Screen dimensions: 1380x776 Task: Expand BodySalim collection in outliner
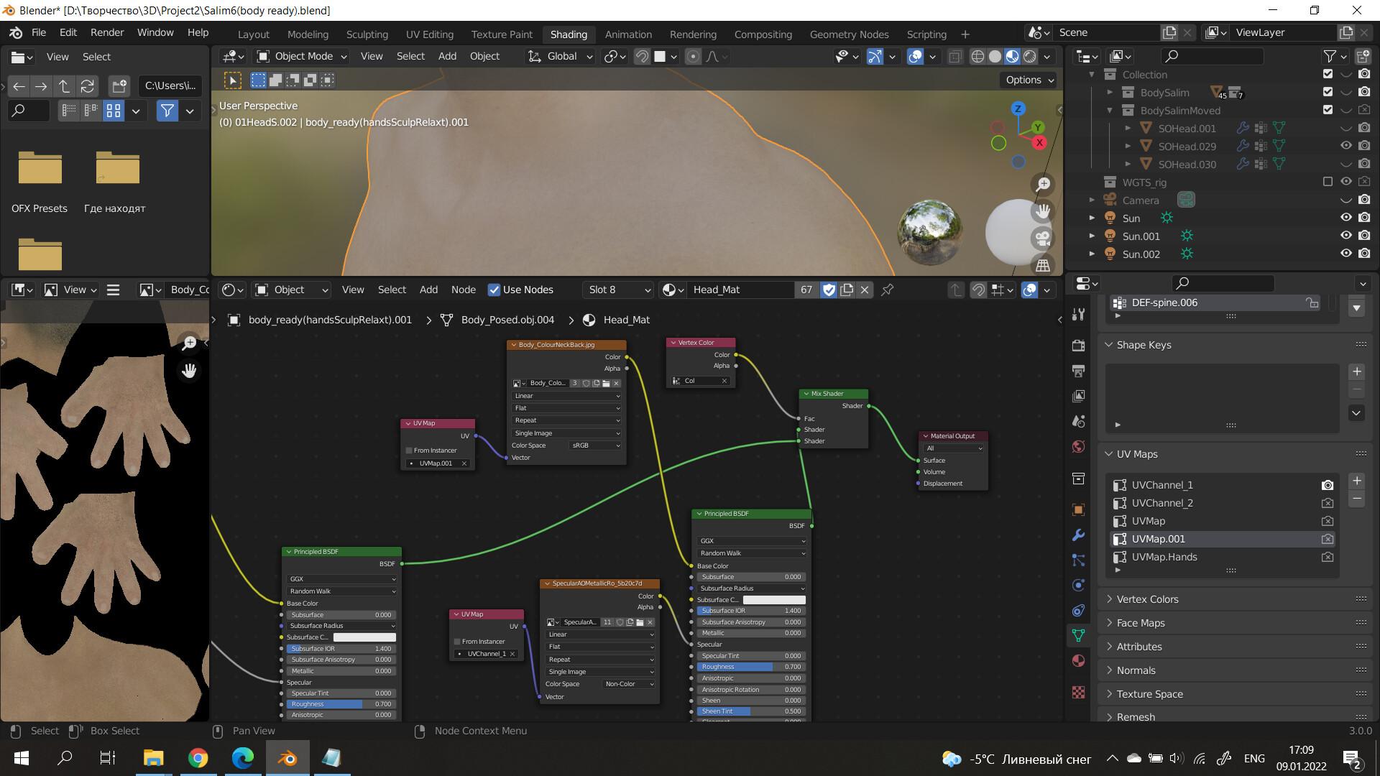(x=1109, y=92)
